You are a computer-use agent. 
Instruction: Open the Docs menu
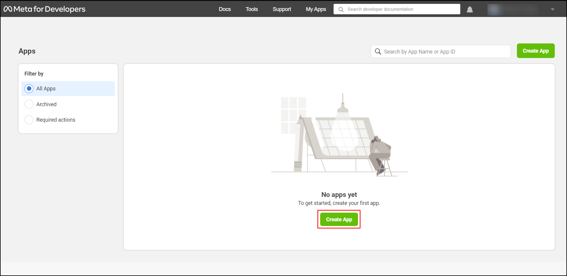(x=225, y=9)
